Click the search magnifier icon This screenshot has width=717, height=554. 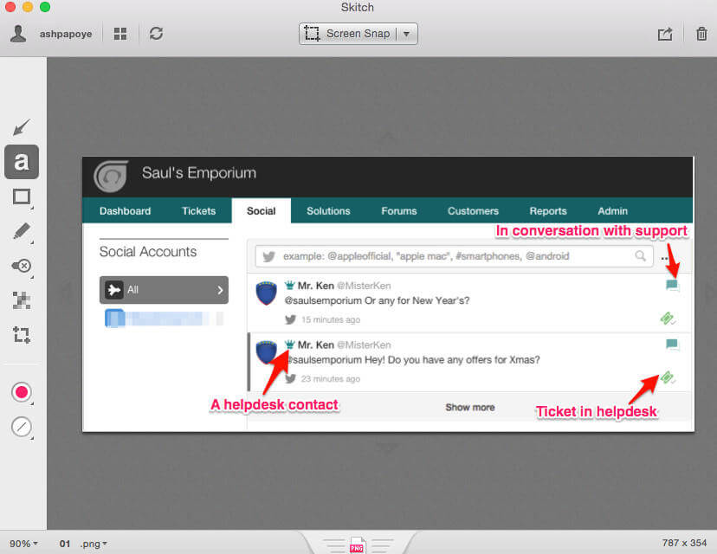[640, 255]
